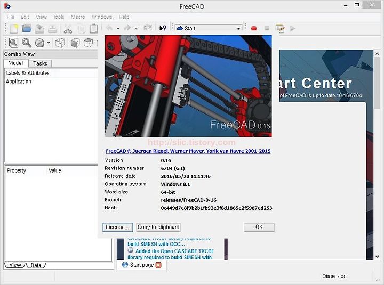384x285 pixels.
Task: Click the Dimension status bar label
Action: pos(334,276)
